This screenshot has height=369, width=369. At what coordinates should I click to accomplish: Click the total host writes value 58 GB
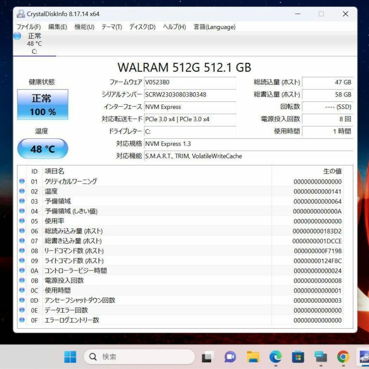tap(328, 95)
